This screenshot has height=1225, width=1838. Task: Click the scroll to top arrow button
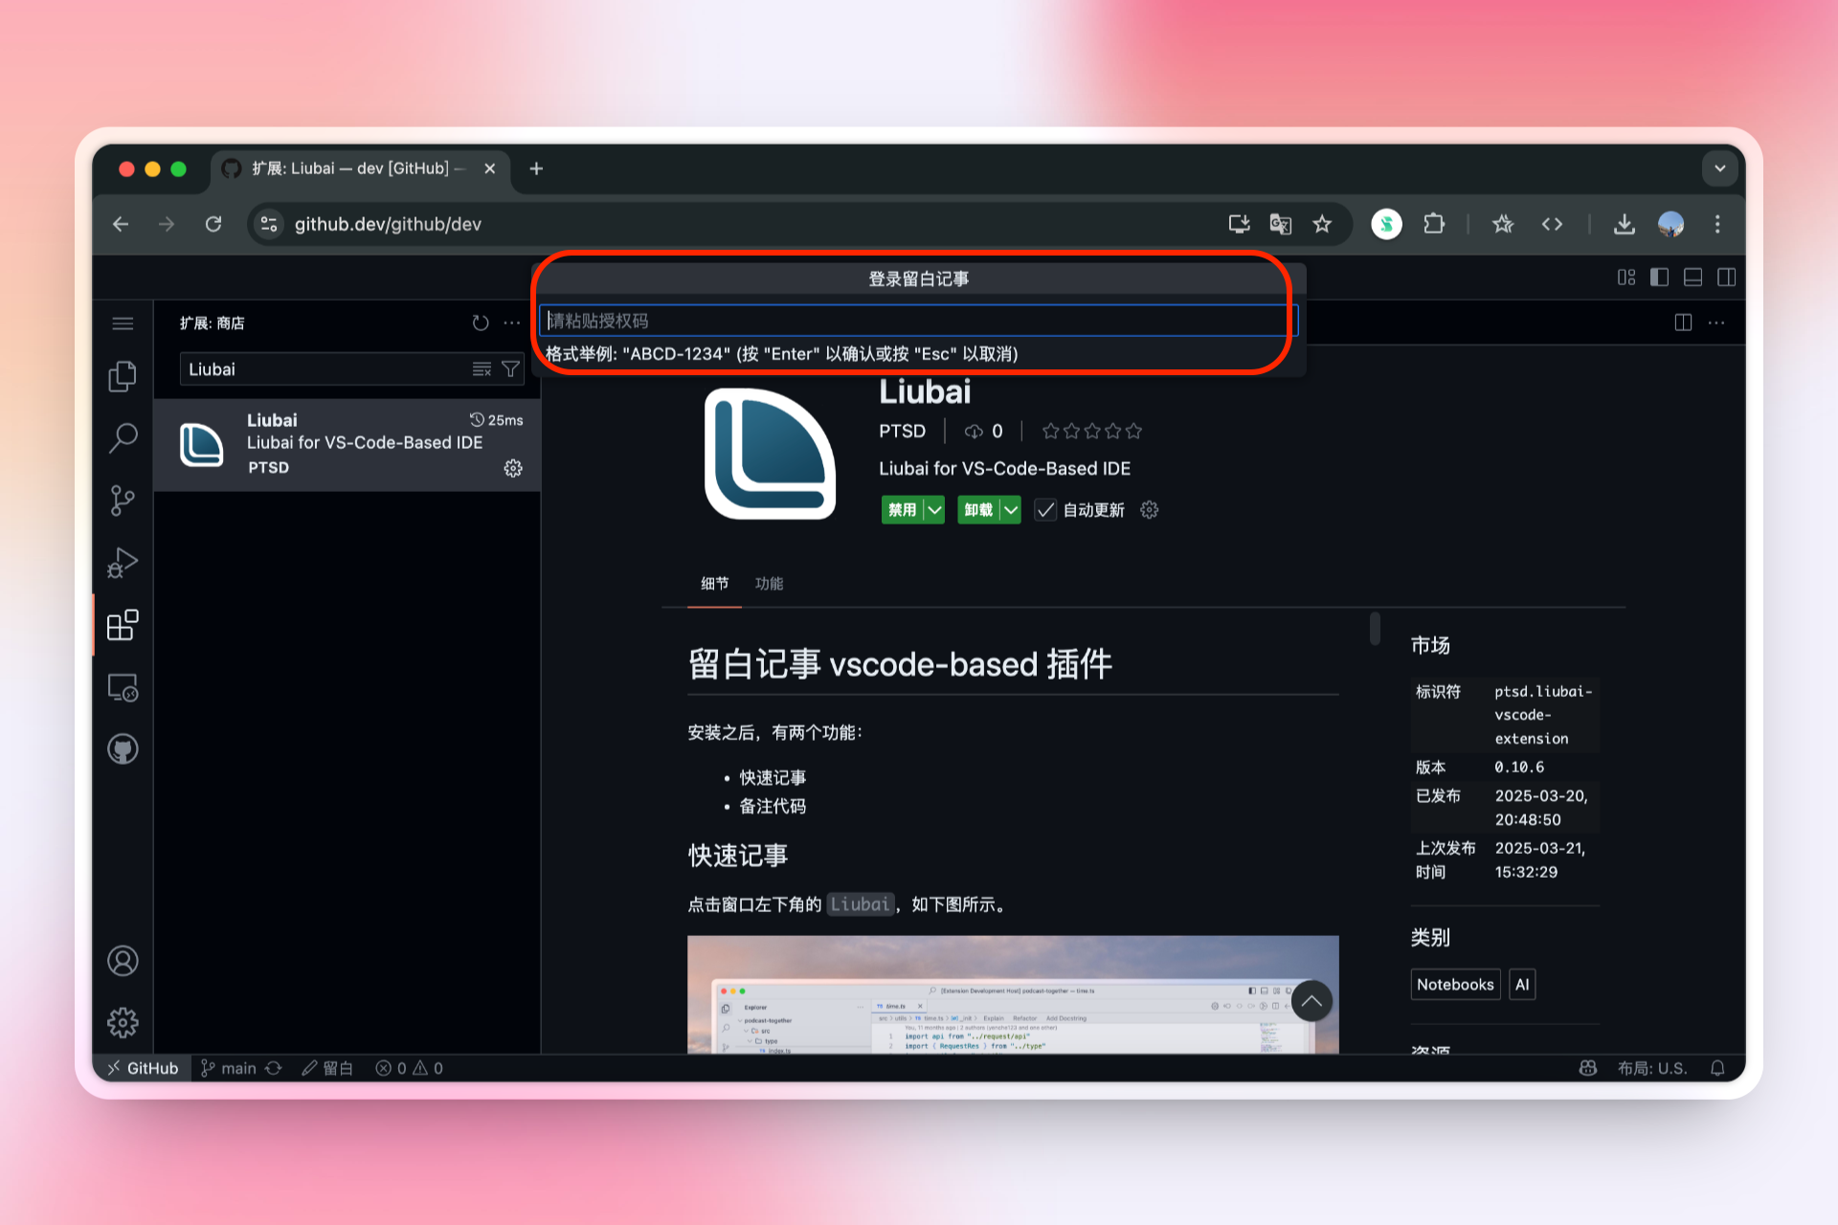pyautogui.click(x=1311, y=1001)
